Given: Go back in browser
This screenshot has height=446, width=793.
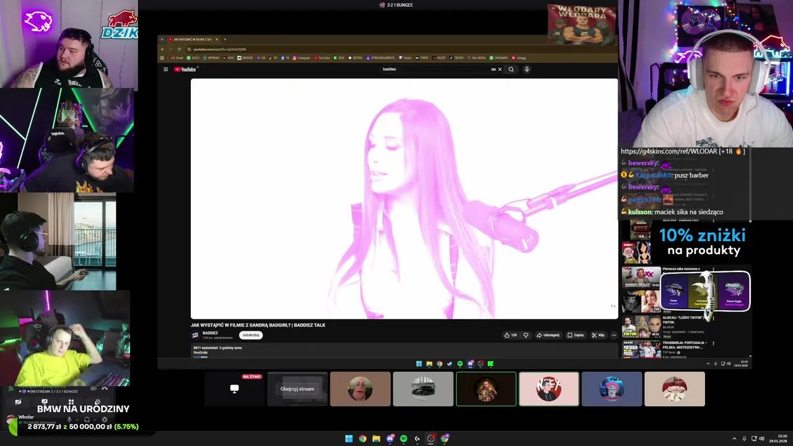Looking at the screenshot, I should pos(162,49).
